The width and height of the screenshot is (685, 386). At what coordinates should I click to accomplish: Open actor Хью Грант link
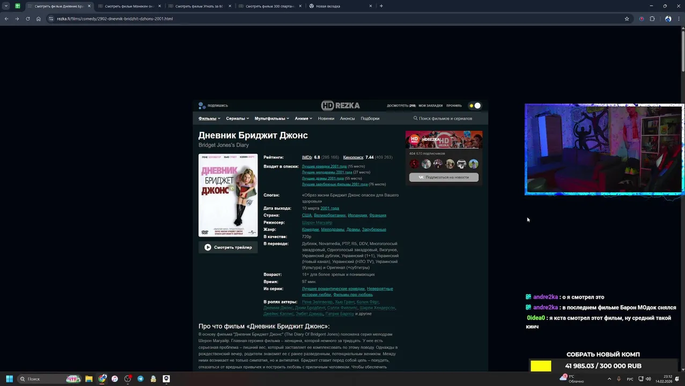(x=344, y=302)
